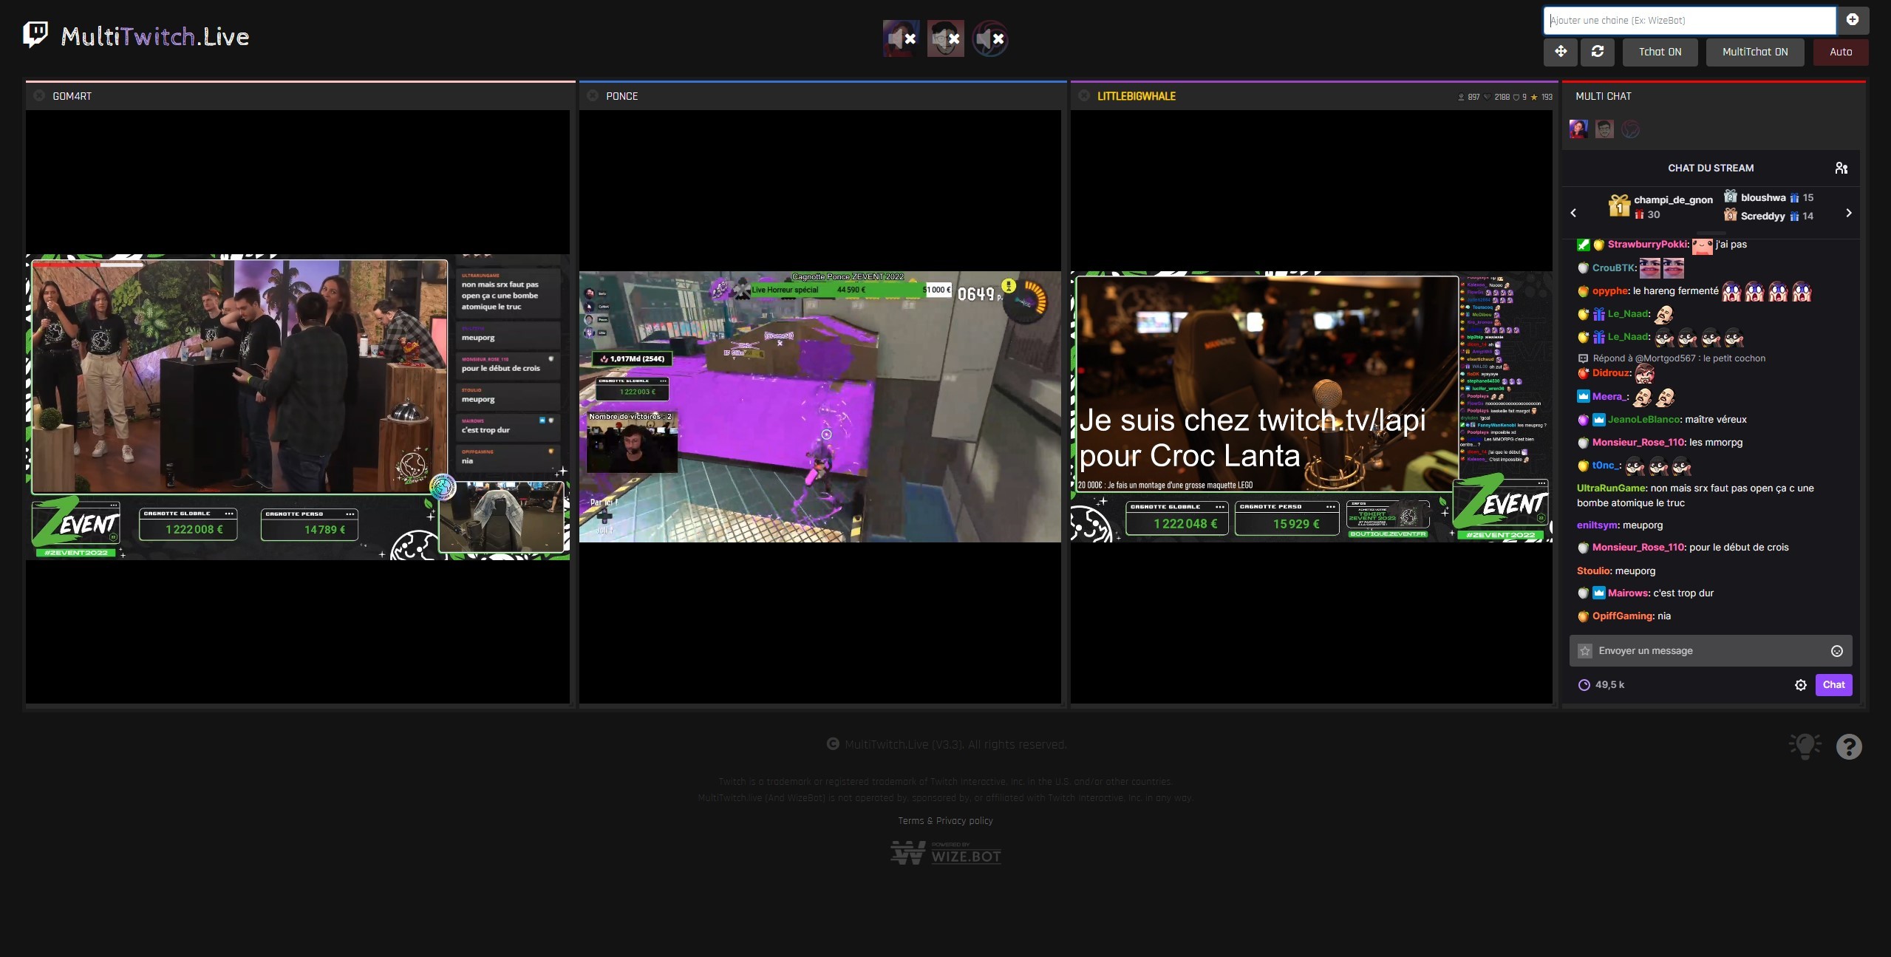This screenshot has height=957, width=1891.
Task: Click username 'StrawburryPokki' in chat
Action: click(x=1648, y=244)
